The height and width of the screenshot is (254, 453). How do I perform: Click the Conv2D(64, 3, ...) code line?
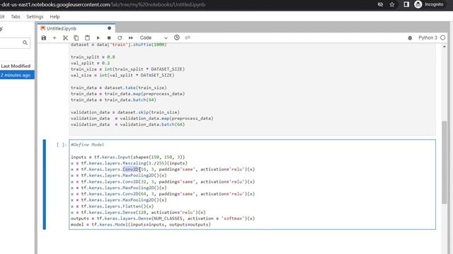[163, 194]
